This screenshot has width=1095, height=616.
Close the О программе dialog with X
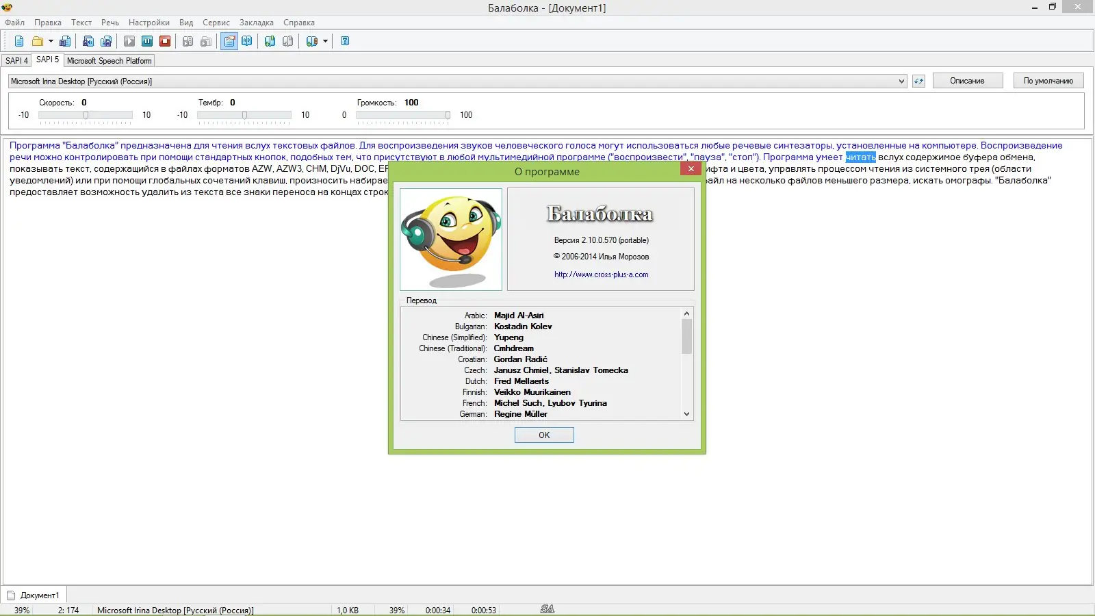[x=691, y=169]
